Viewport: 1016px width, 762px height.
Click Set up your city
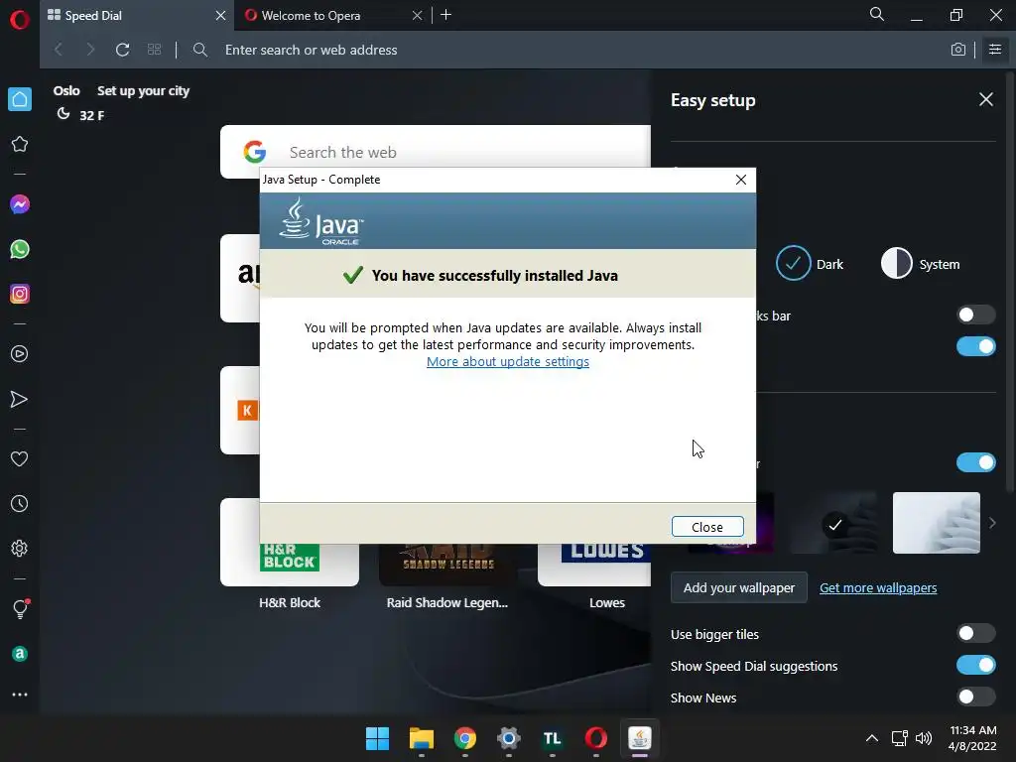(x=143, y=90)
